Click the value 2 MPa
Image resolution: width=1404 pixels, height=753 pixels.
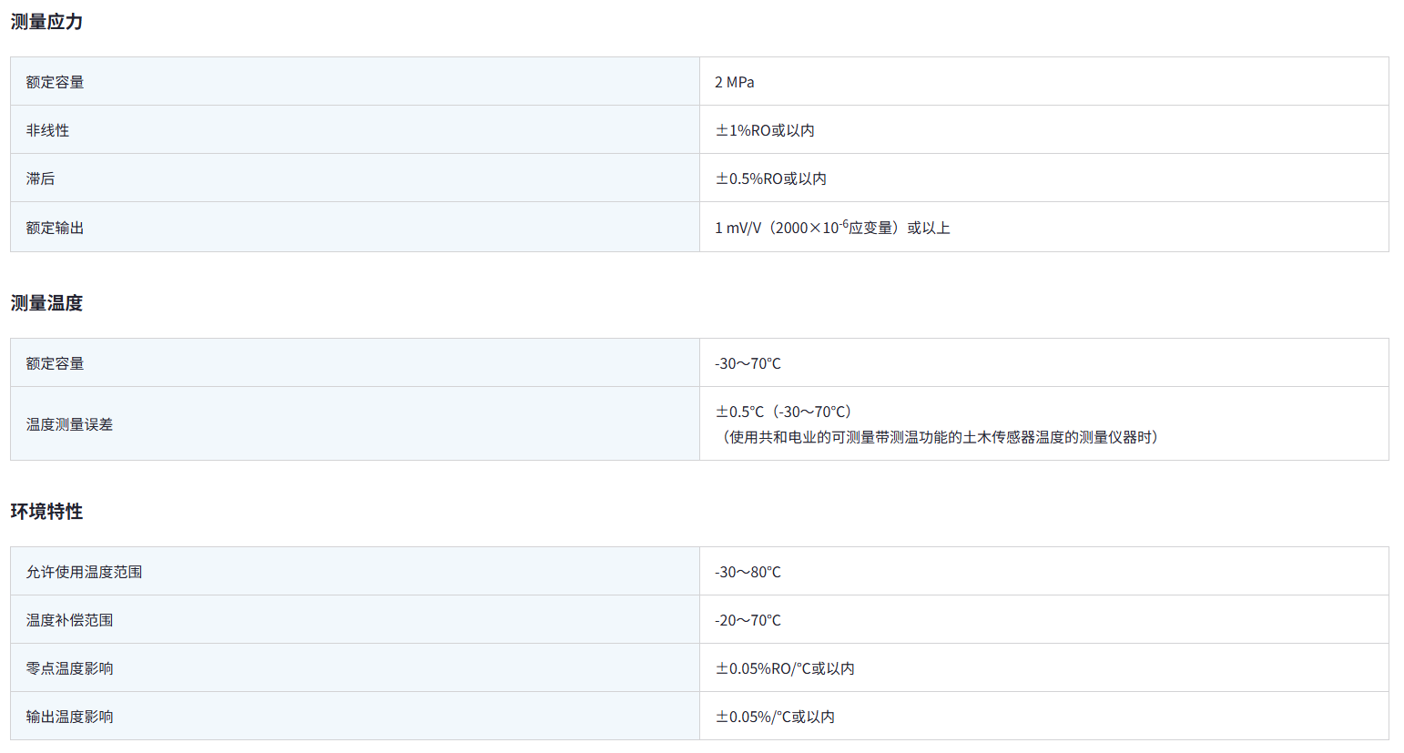(735, 82)
